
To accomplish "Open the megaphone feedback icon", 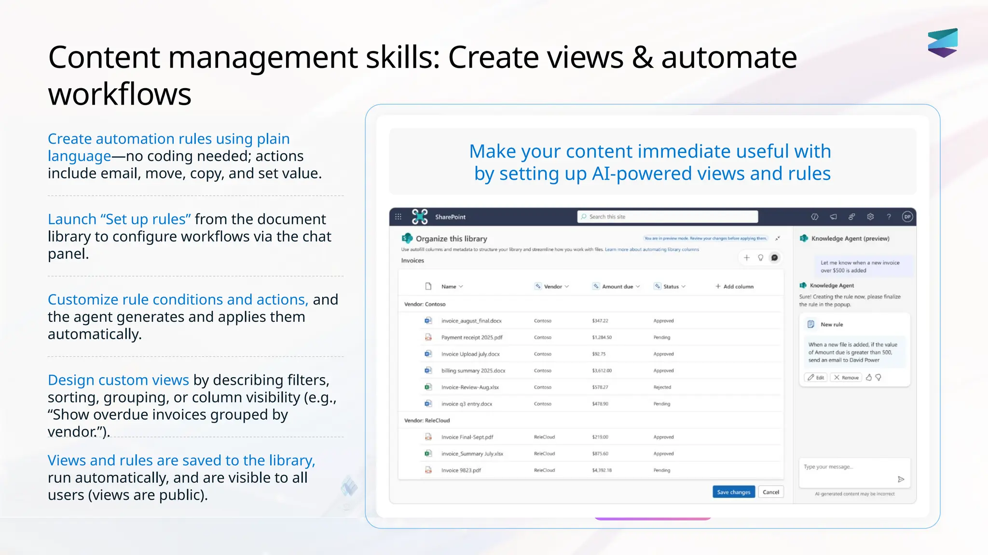I will [833, 217].
